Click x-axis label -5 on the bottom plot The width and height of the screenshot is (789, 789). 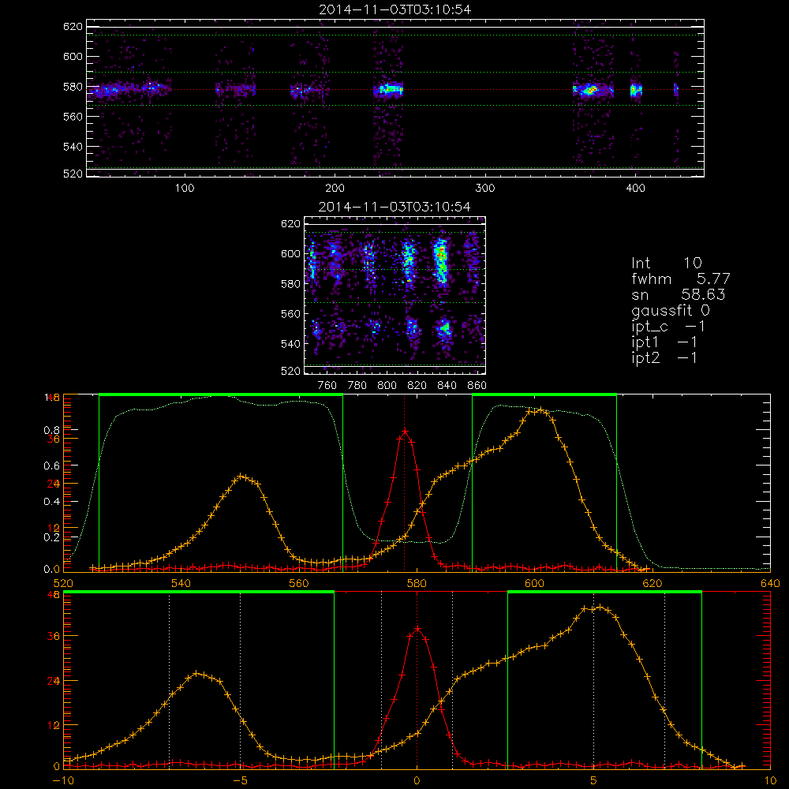pyautogui.click(x=240, y=780)
